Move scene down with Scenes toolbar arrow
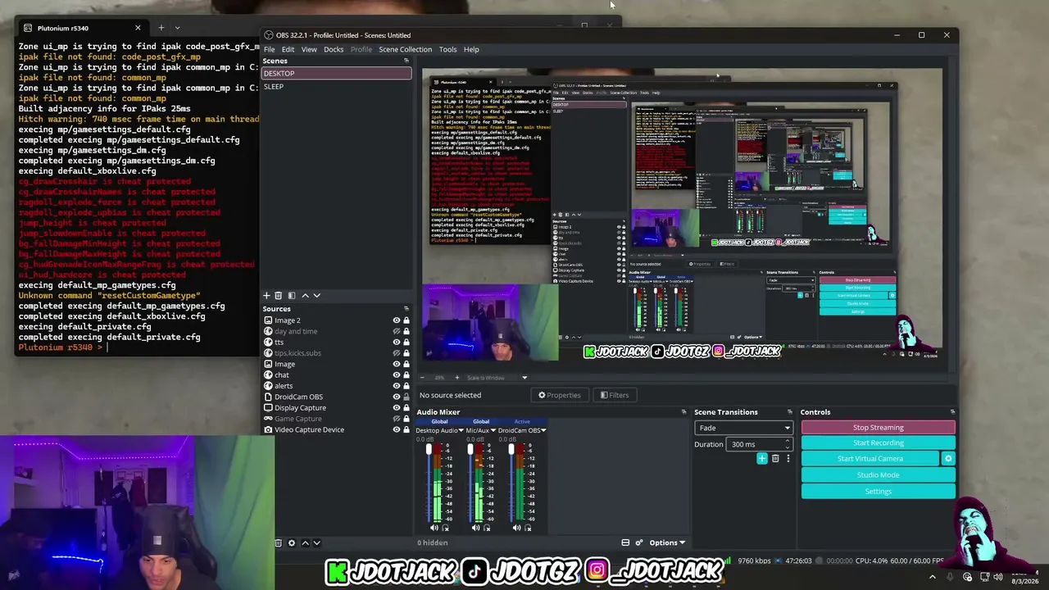Image resolution: width=1049 pixels, height=590 pixels. [317, 295]
